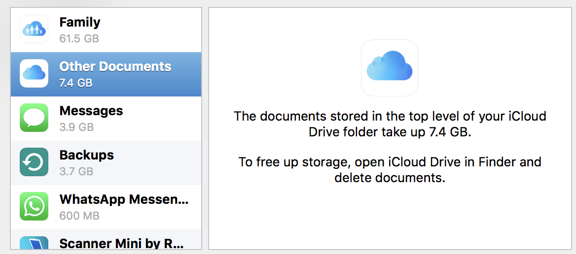Screen dimensions: 576x254
Task: Click the Backups circular arrow icon
Action: [x=34, y=162]
